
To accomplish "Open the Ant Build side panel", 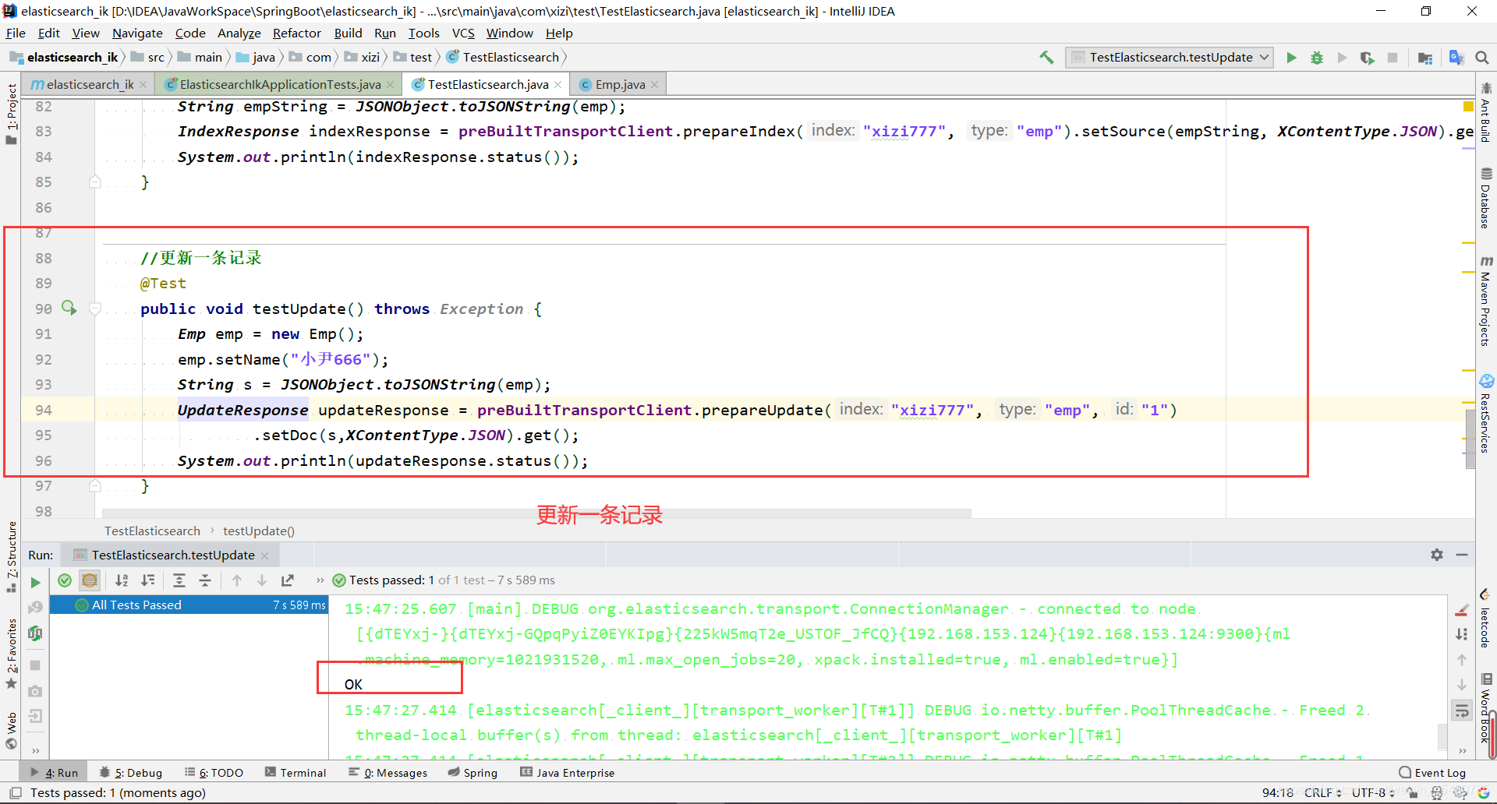I will click(x=1486, y=111).
